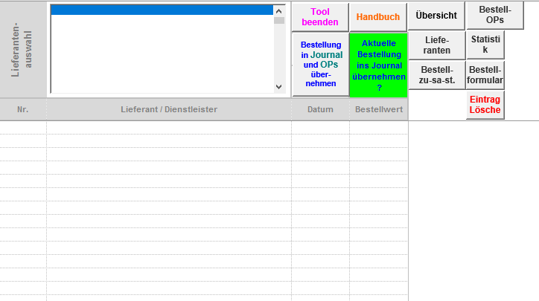Screen dimensions: 539x301
Task: Open the Bestellformular
Action: tap(485, 75)
